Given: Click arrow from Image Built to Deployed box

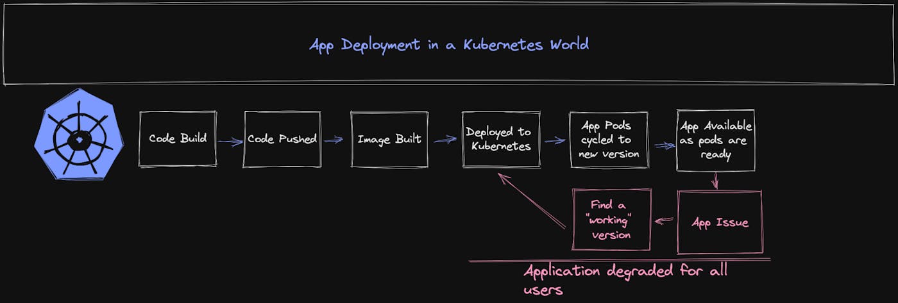Looking at the screenshot, I should [445, 140].
